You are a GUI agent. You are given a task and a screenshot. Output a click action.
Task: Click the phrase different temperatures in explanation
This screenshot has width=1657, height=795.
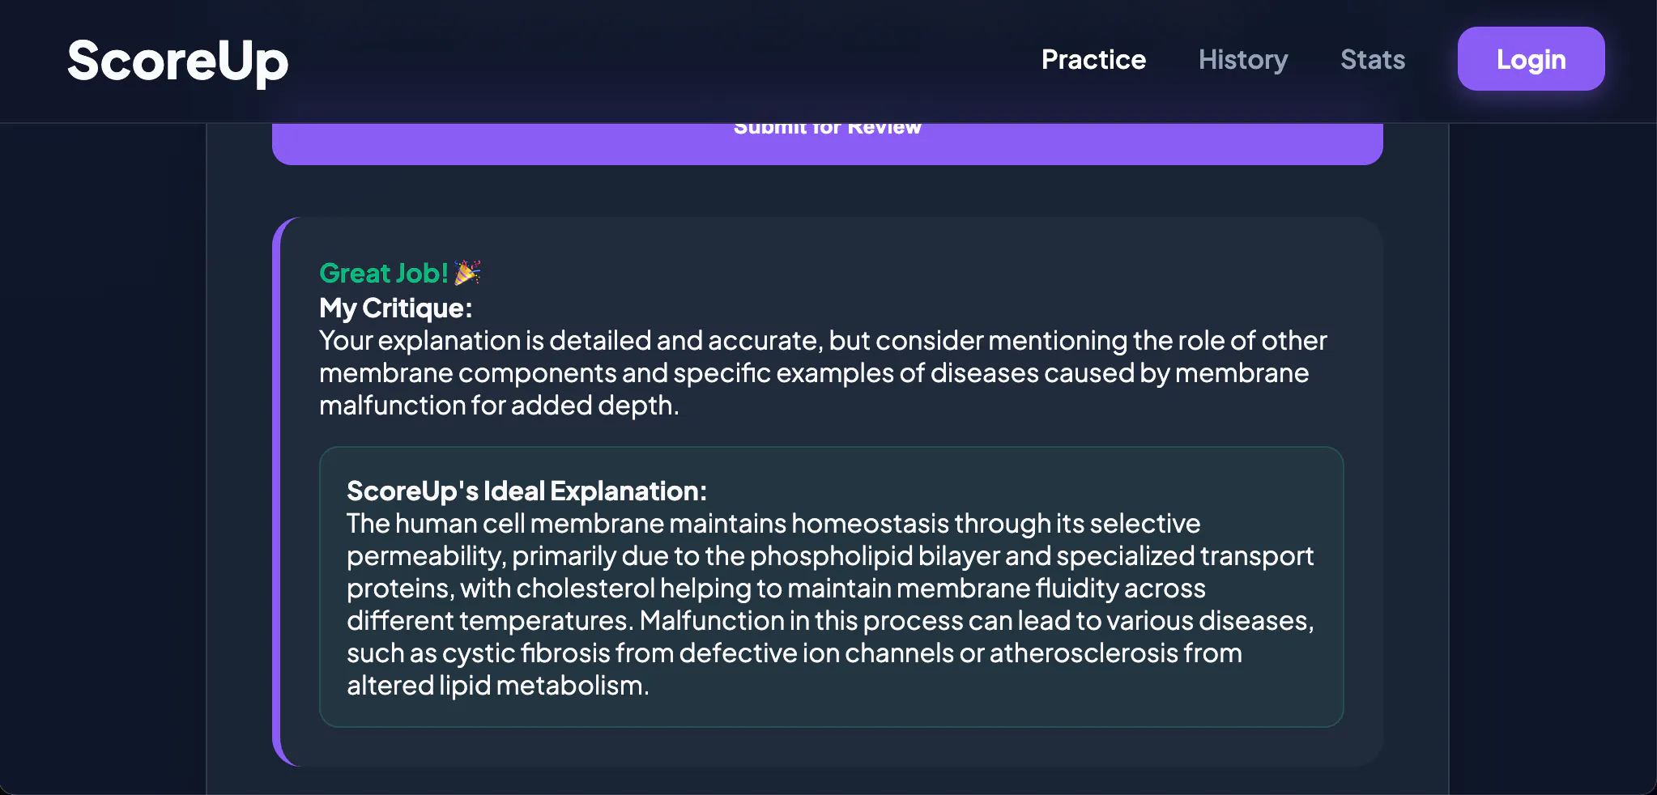click(490, 620)
